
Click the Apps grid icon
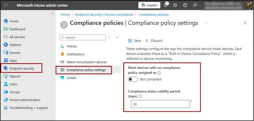point(6,60)
